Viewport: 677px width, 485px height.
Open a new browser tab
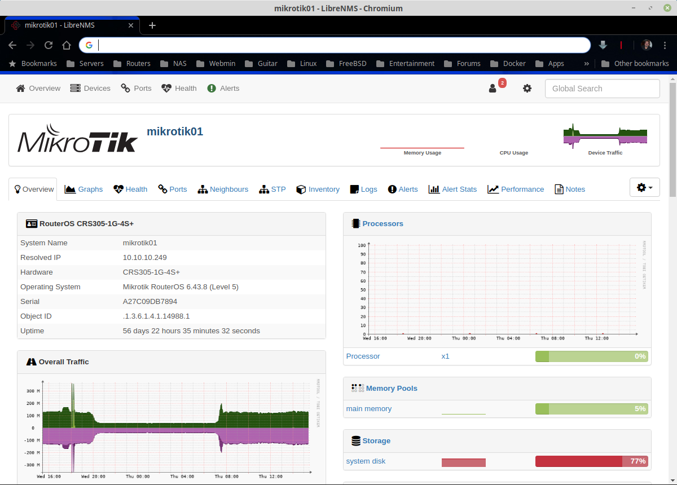[152, 25]
